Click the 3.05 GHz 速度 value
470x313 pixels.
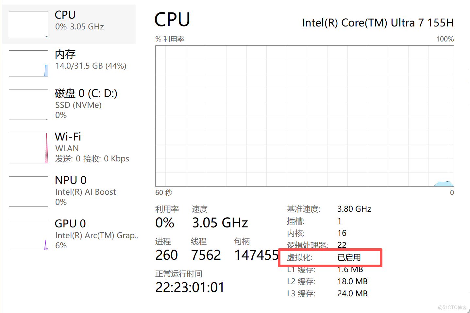(x=220, y=223)
